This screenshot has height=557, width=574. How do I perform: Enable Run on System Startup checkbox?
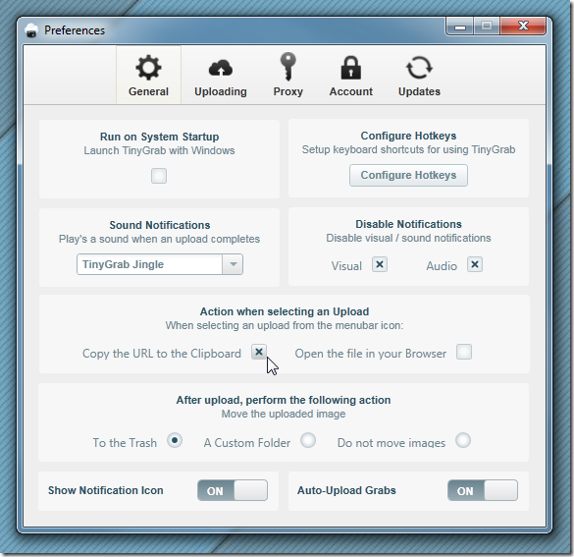[159, 176]
